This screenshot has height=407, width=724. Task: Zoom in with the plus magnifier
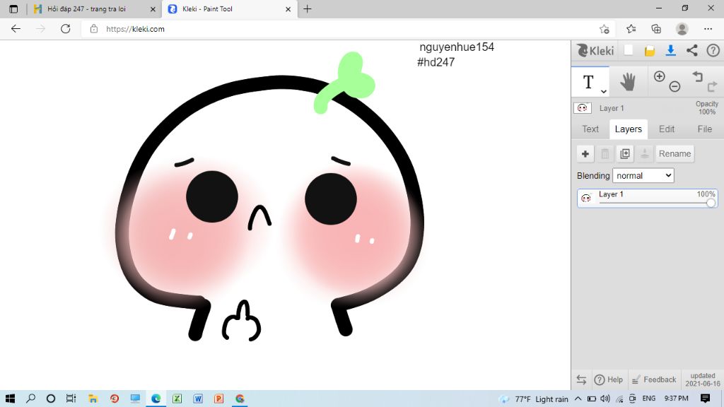[x=660, y=76]
